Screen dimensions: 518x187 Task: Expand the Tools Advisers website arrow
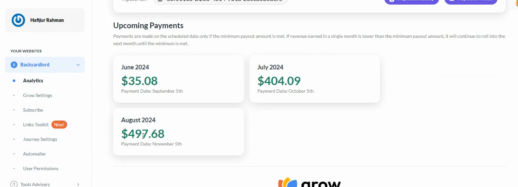pyautogui.click(x=78, y=184)
